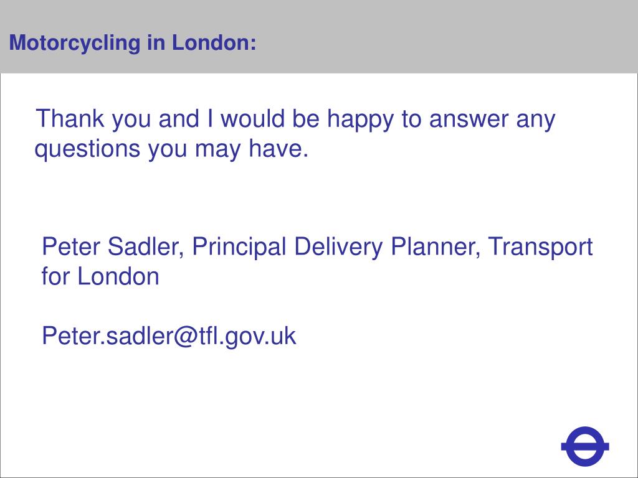Select the word 'Transport' ending the line
Screen dimensions: 638x478
540,248
